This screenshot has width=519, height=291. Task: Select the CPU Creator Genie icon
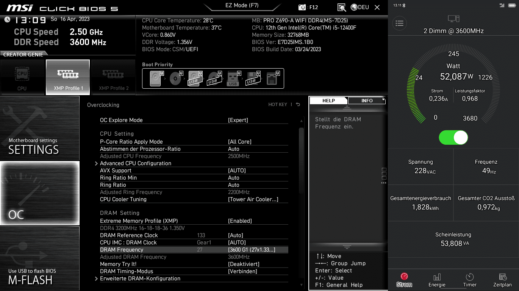tap(22, 77)
